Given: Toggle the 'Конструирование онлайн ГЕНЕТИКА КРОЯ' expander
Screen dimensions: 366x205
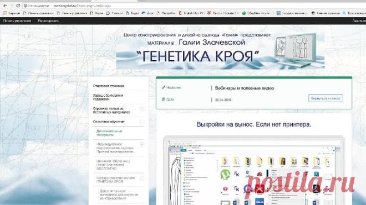Looking at the screenshot, I should click(x=141, y=178).
